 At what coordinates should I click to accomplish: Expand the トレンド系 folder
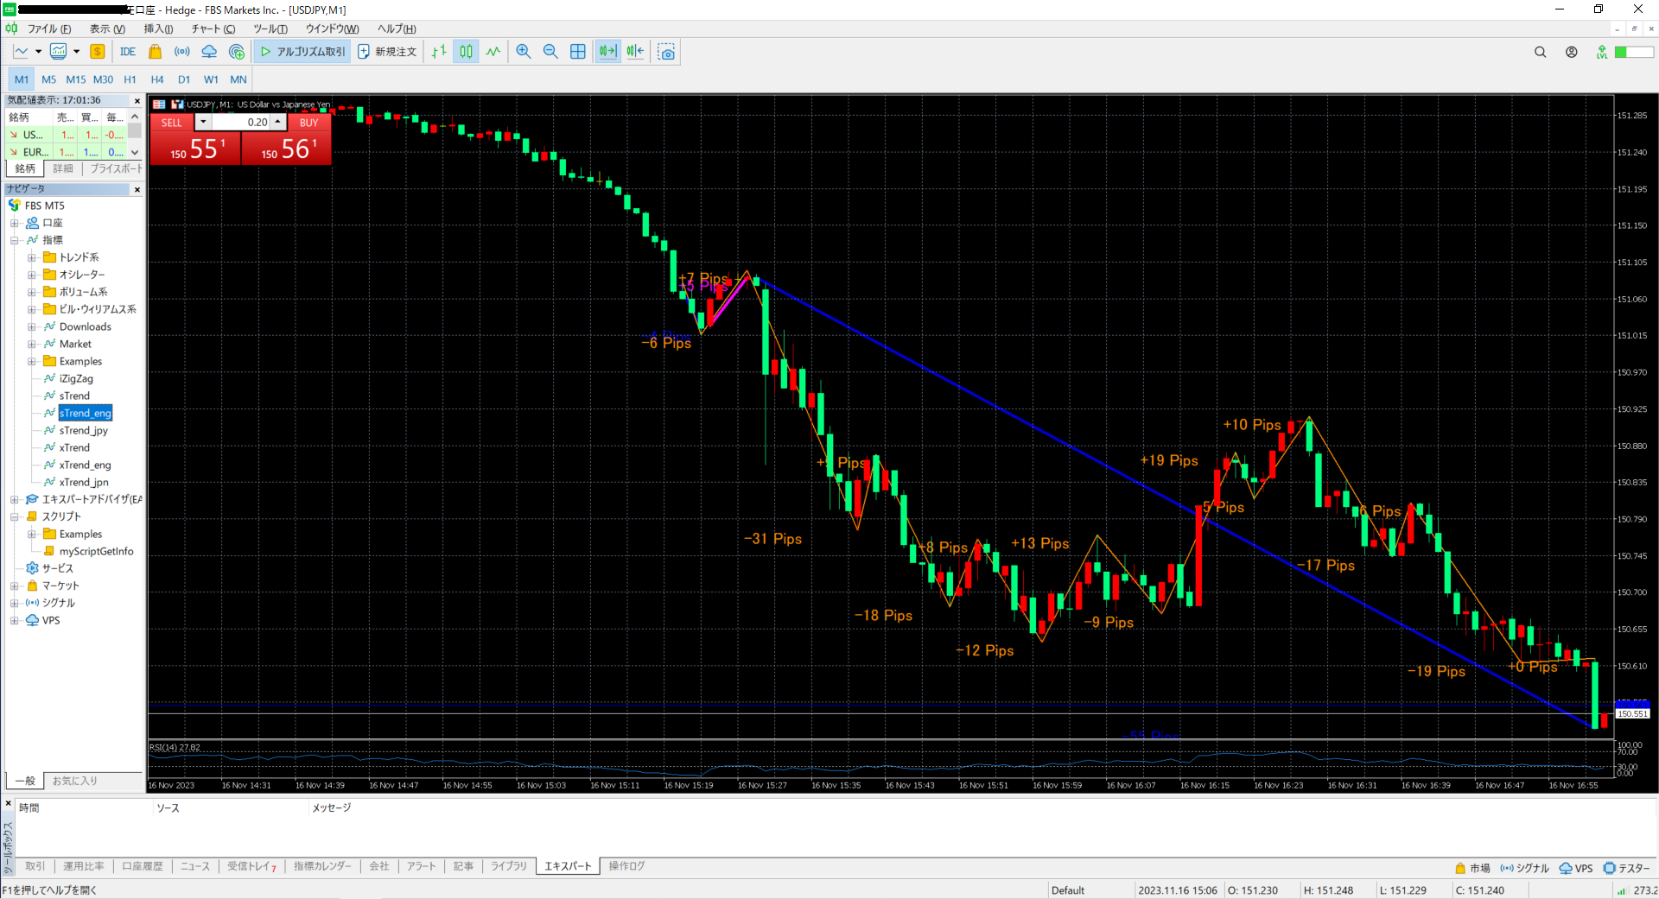[x=32, y=257]
